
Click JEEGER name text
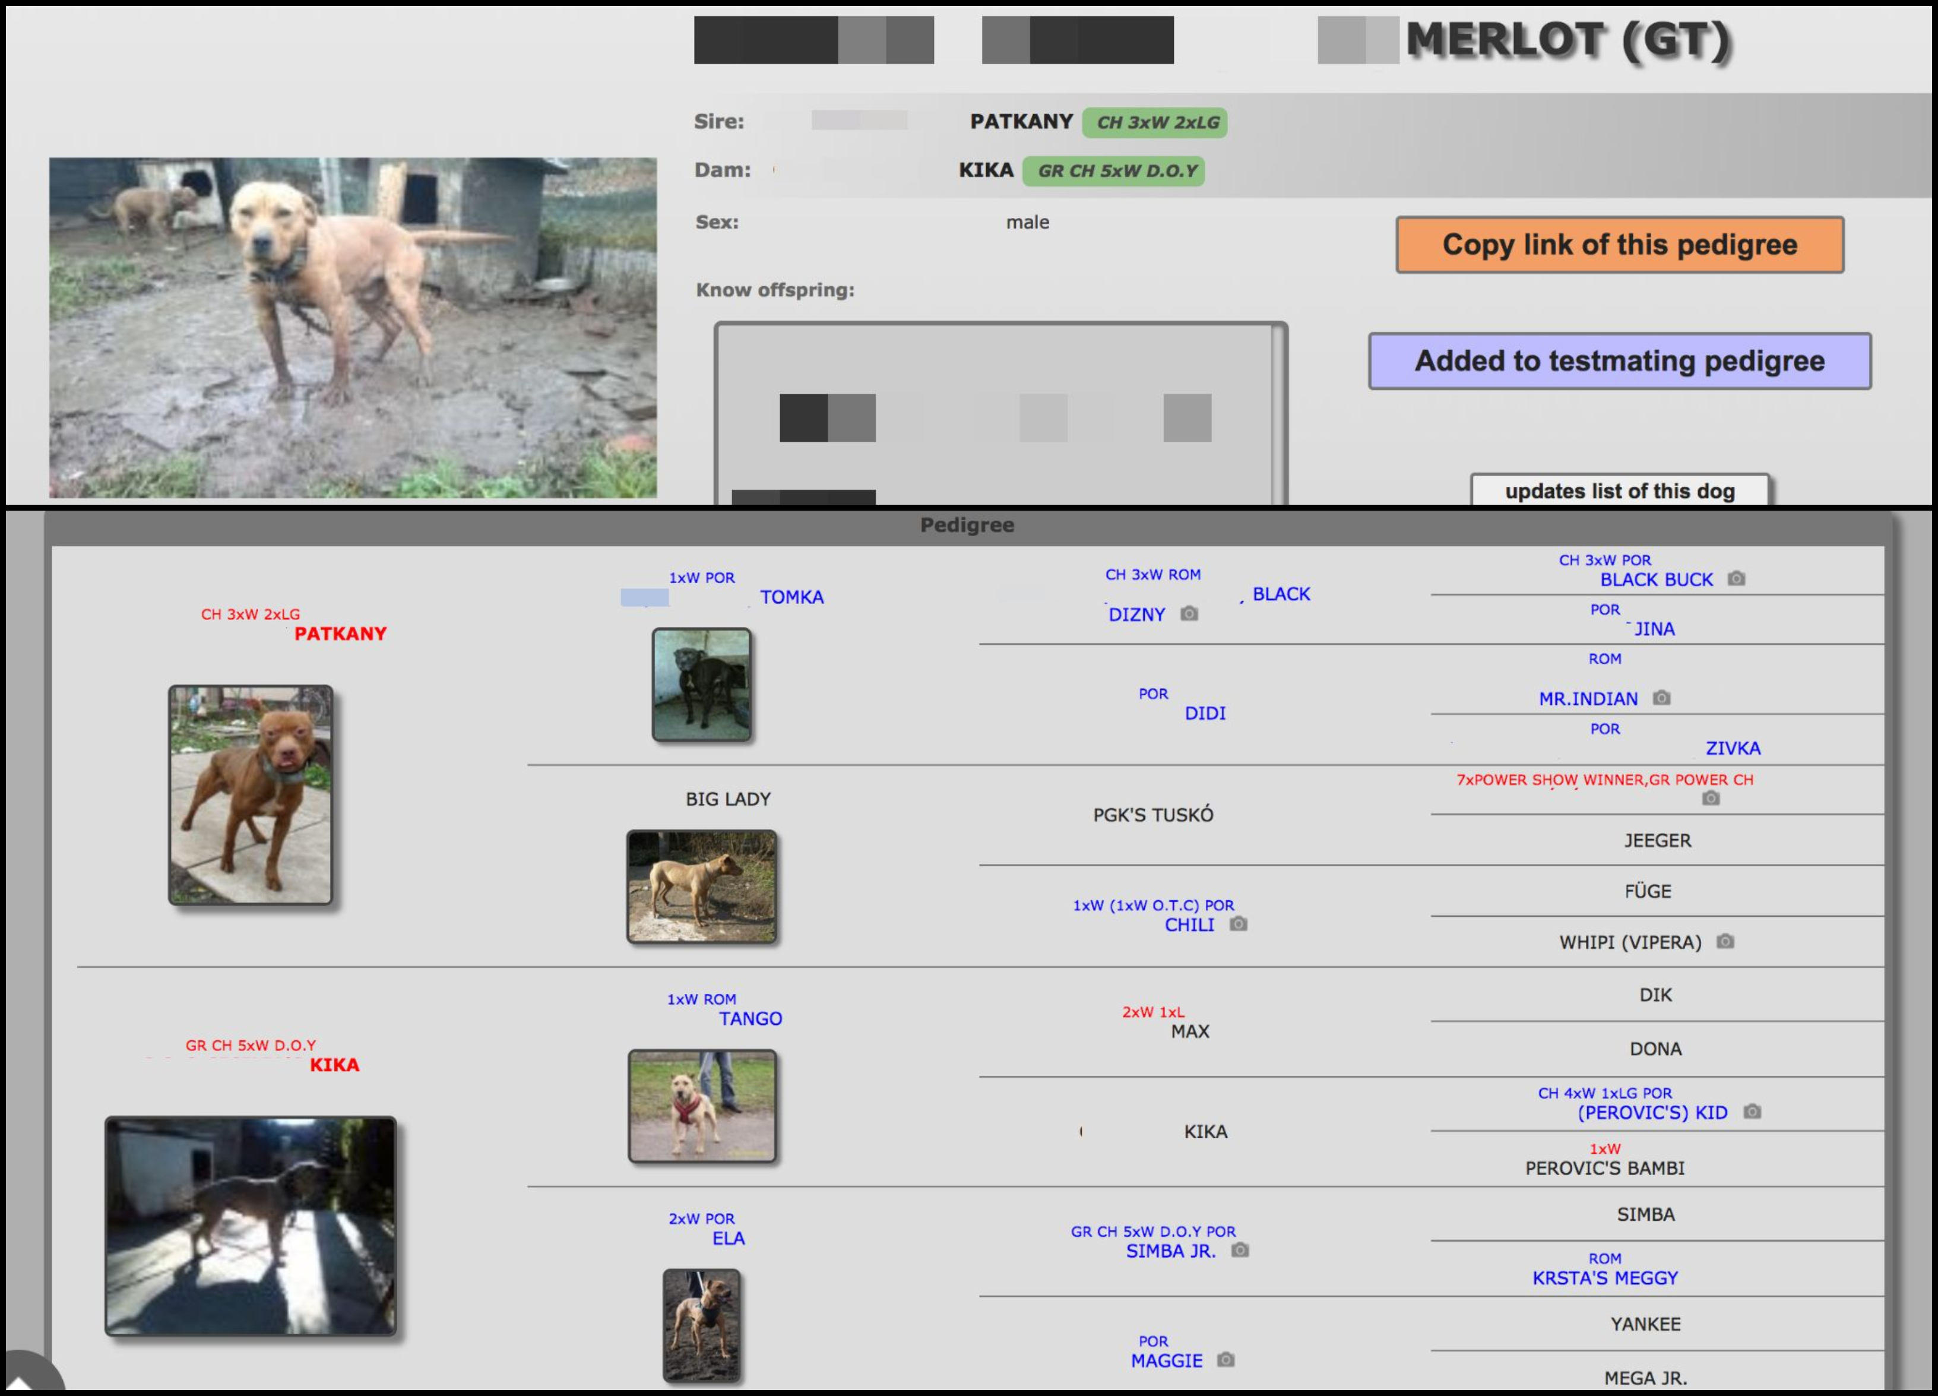[1657, 841]
